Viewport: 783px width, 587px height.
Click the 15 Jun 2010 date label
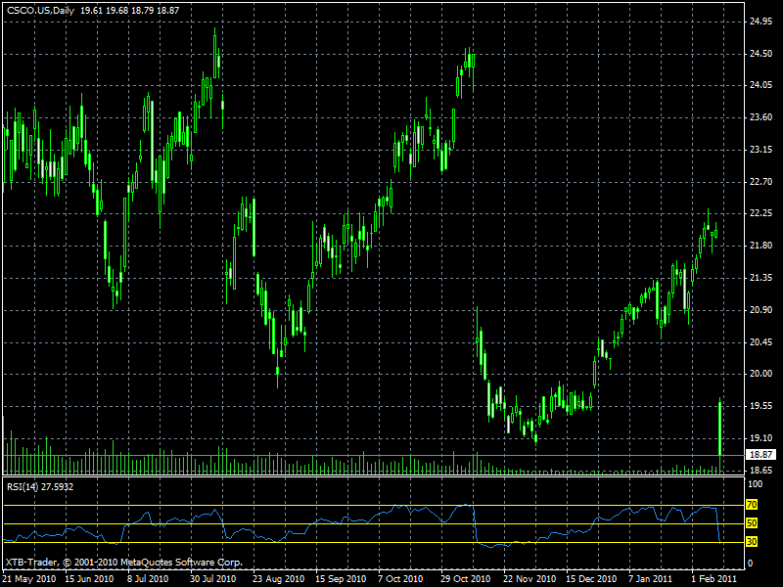click(89, 579)
